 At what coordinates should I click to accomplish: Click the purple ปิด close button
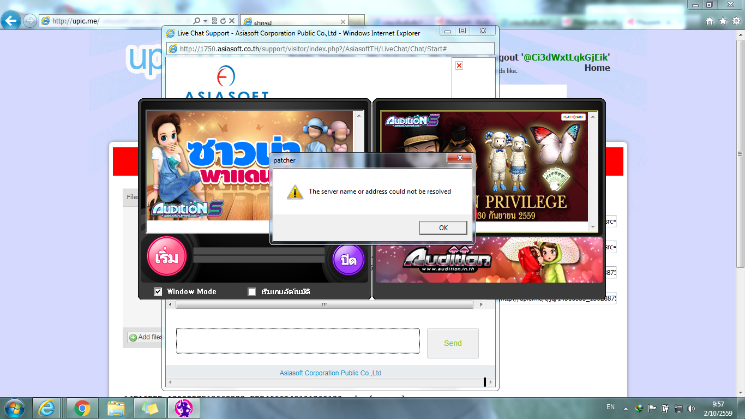[x=349, y=260]
